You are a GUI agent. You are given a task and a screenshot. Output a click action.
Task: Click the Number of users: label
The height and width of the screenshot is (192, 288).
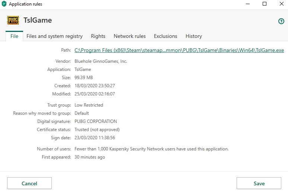(x=54, y=149)
